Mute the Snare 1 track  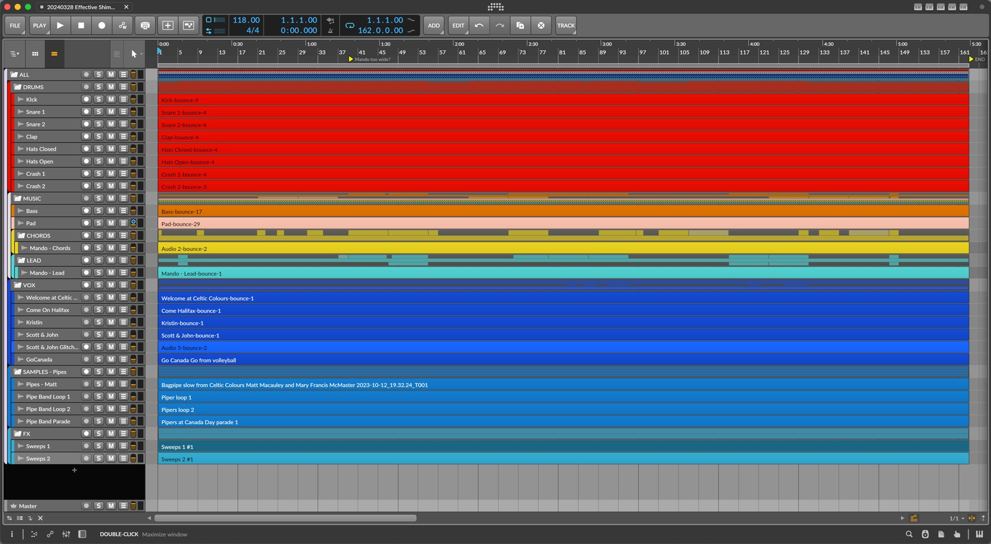click(111, 112)
